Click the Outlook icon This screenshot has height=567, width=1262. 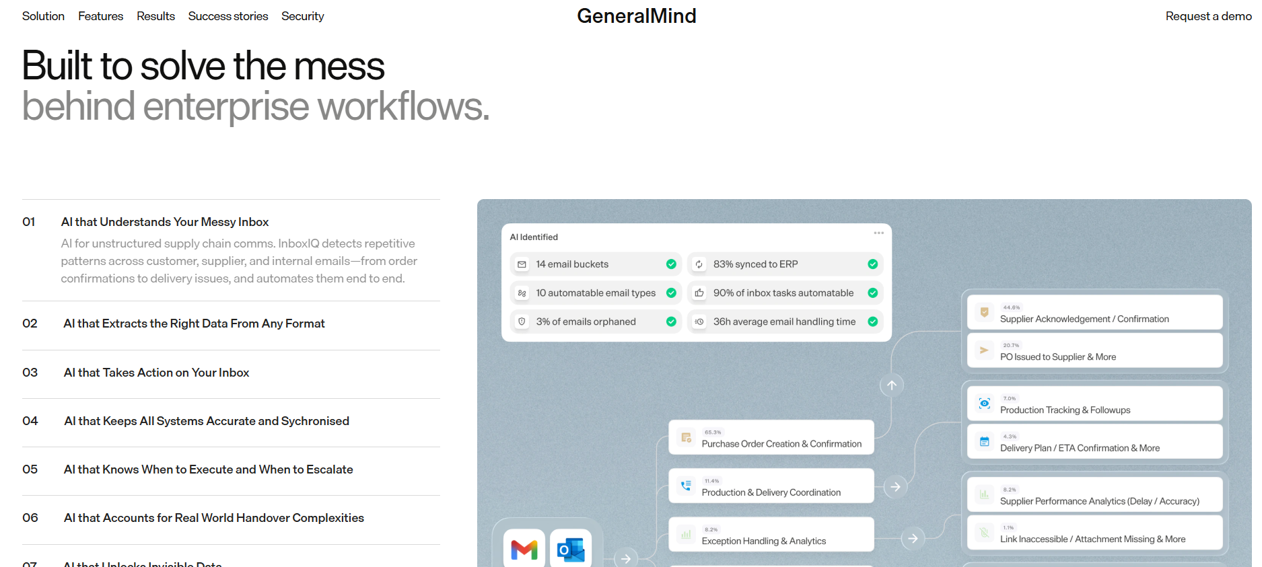coord(571,550)
